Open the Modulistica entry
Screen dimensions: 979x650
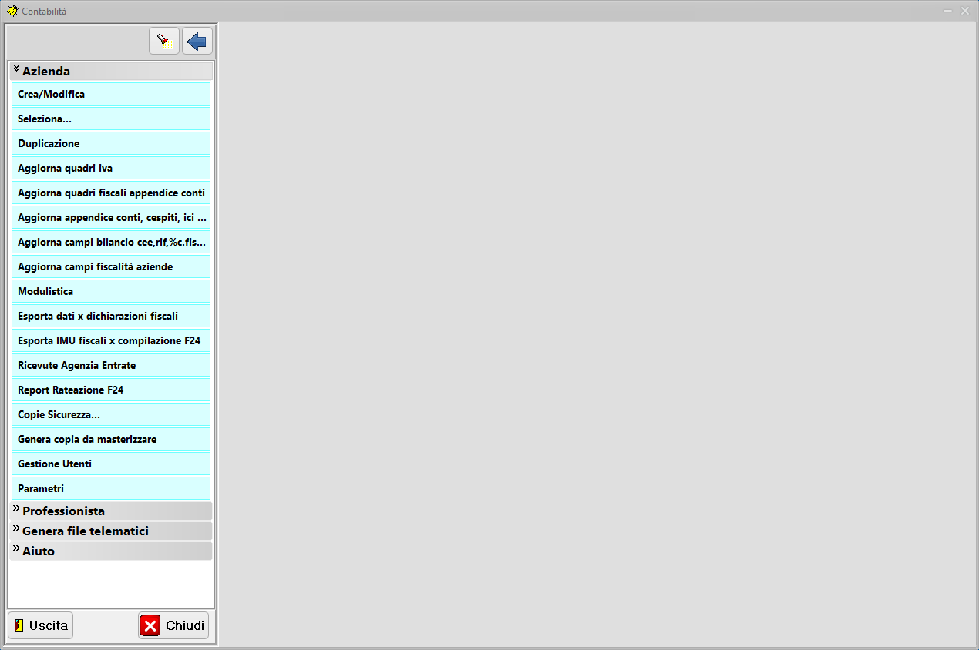point(111,291)
